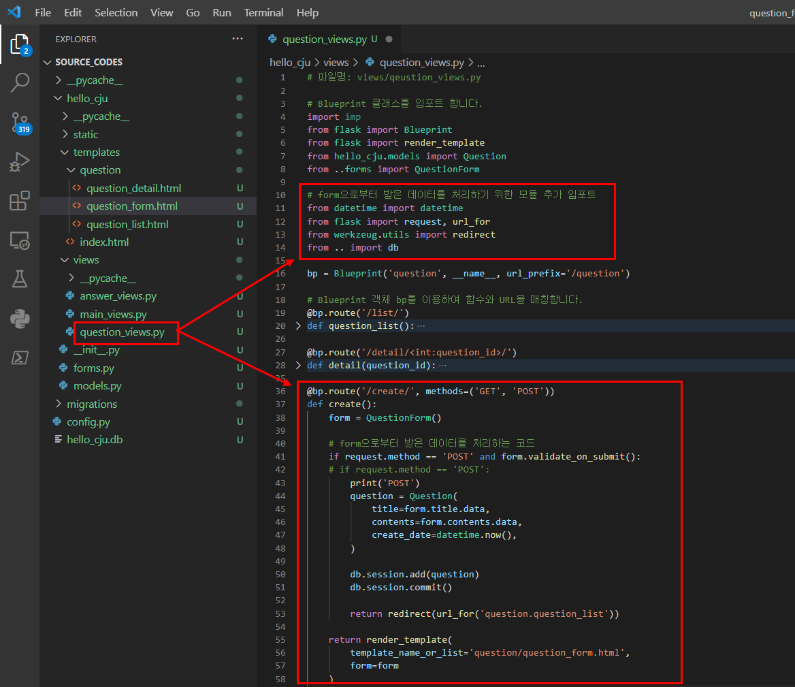The image size is (795, 687).
Task: Open the Help menu
Action: click(307, 13)
